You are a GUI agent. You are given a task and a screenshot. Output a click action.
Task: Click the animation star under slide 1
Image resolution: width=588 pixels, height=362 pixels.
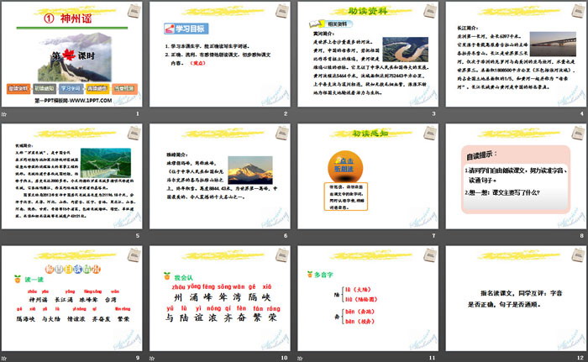click(x=3, y=114)
